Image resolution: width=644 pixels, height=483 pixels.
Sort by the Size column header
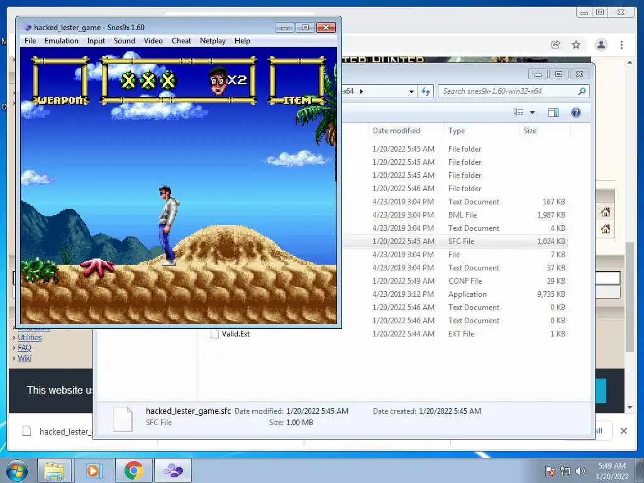click(x=530, y=131)
